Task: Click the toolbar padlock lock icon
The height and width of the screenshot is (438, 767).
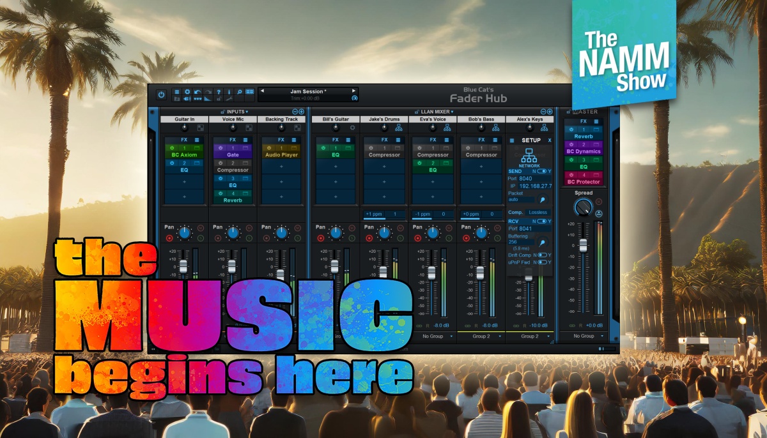Action: 219,99
